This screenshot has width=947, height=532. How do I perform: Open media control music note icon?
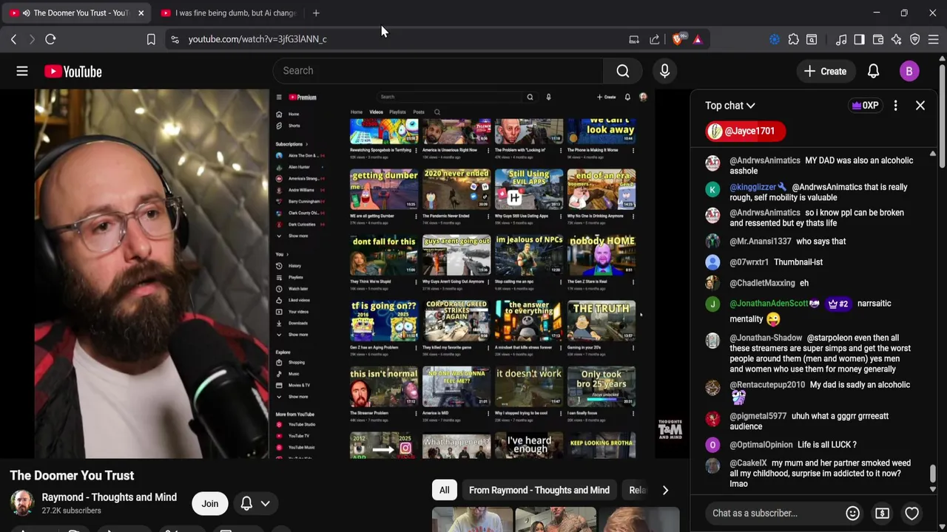click(841, 39)
